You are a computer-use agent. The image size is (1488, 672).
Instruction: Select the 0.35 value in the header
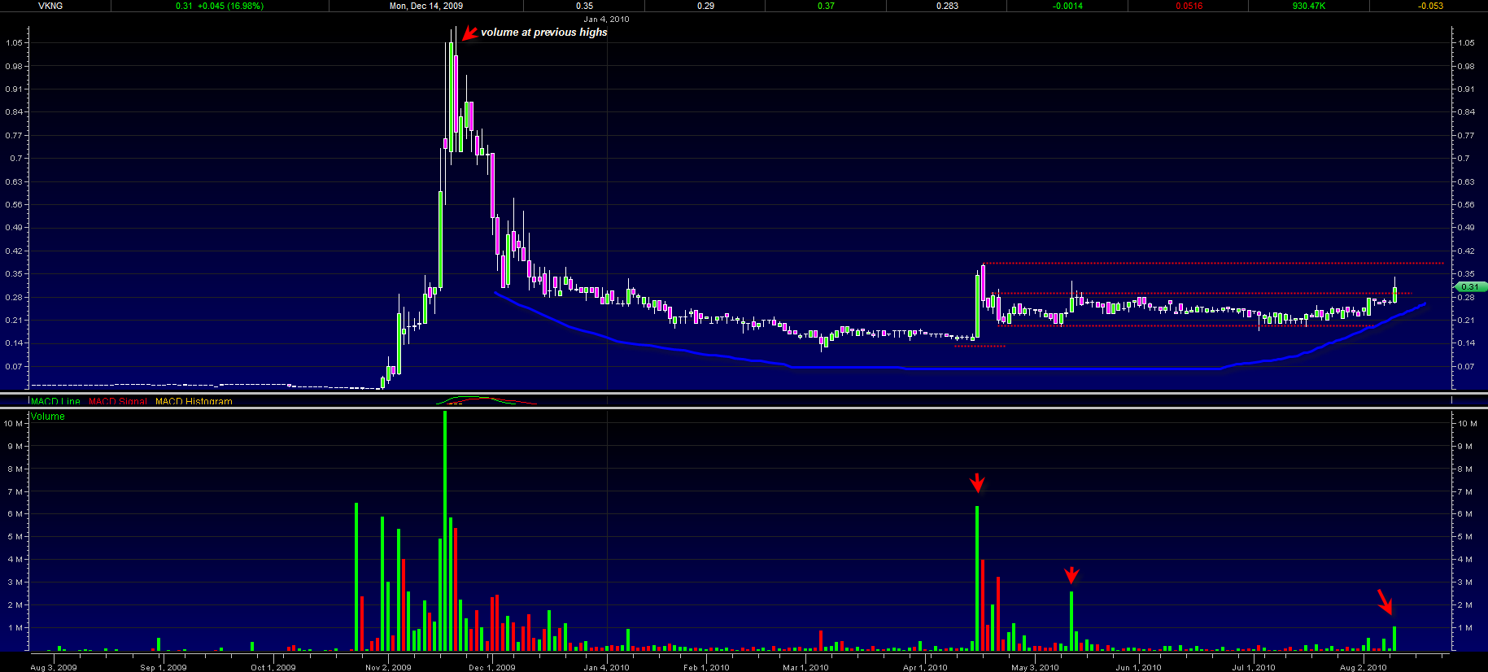(x=584, y=6)
